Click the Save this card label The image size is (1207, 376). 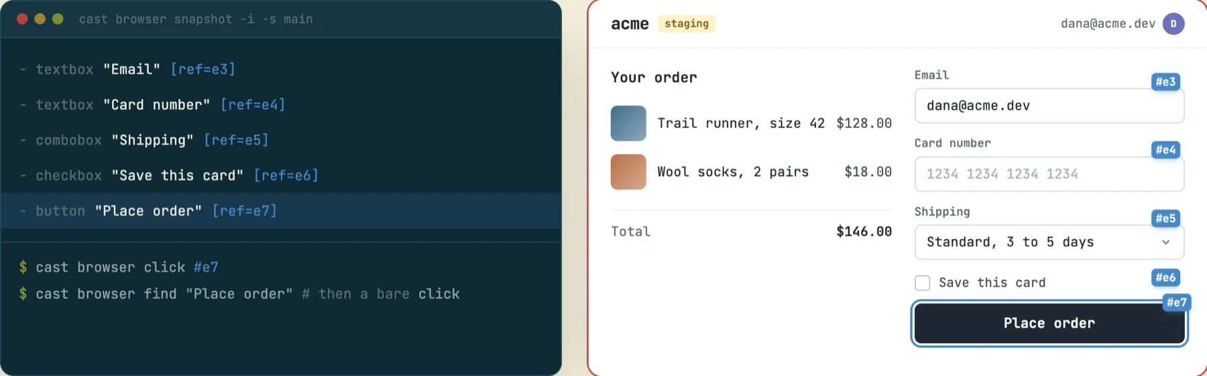click(x=992, y=283)
